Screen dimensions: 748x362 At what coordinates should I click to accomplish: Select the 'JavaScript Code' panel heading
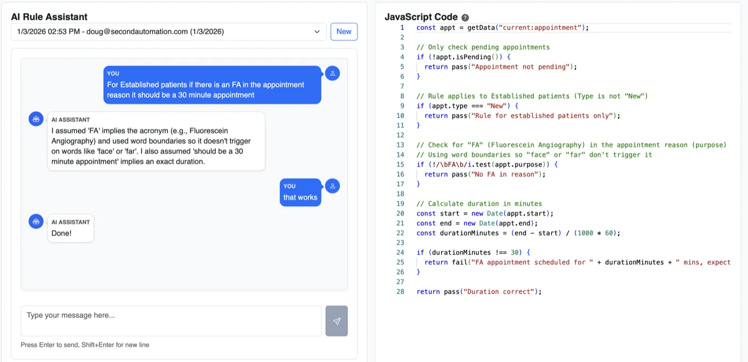(418, 17)
